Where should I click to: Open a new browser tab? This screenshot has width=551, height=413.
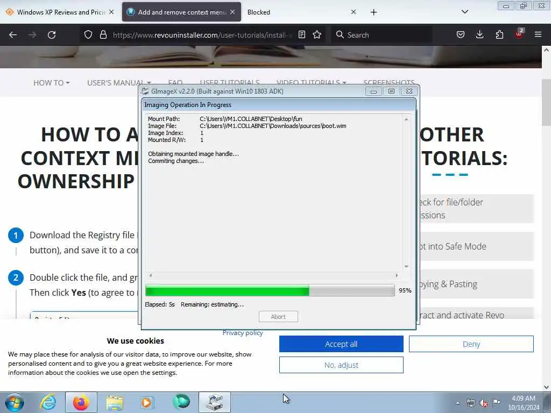click(373, 12)
